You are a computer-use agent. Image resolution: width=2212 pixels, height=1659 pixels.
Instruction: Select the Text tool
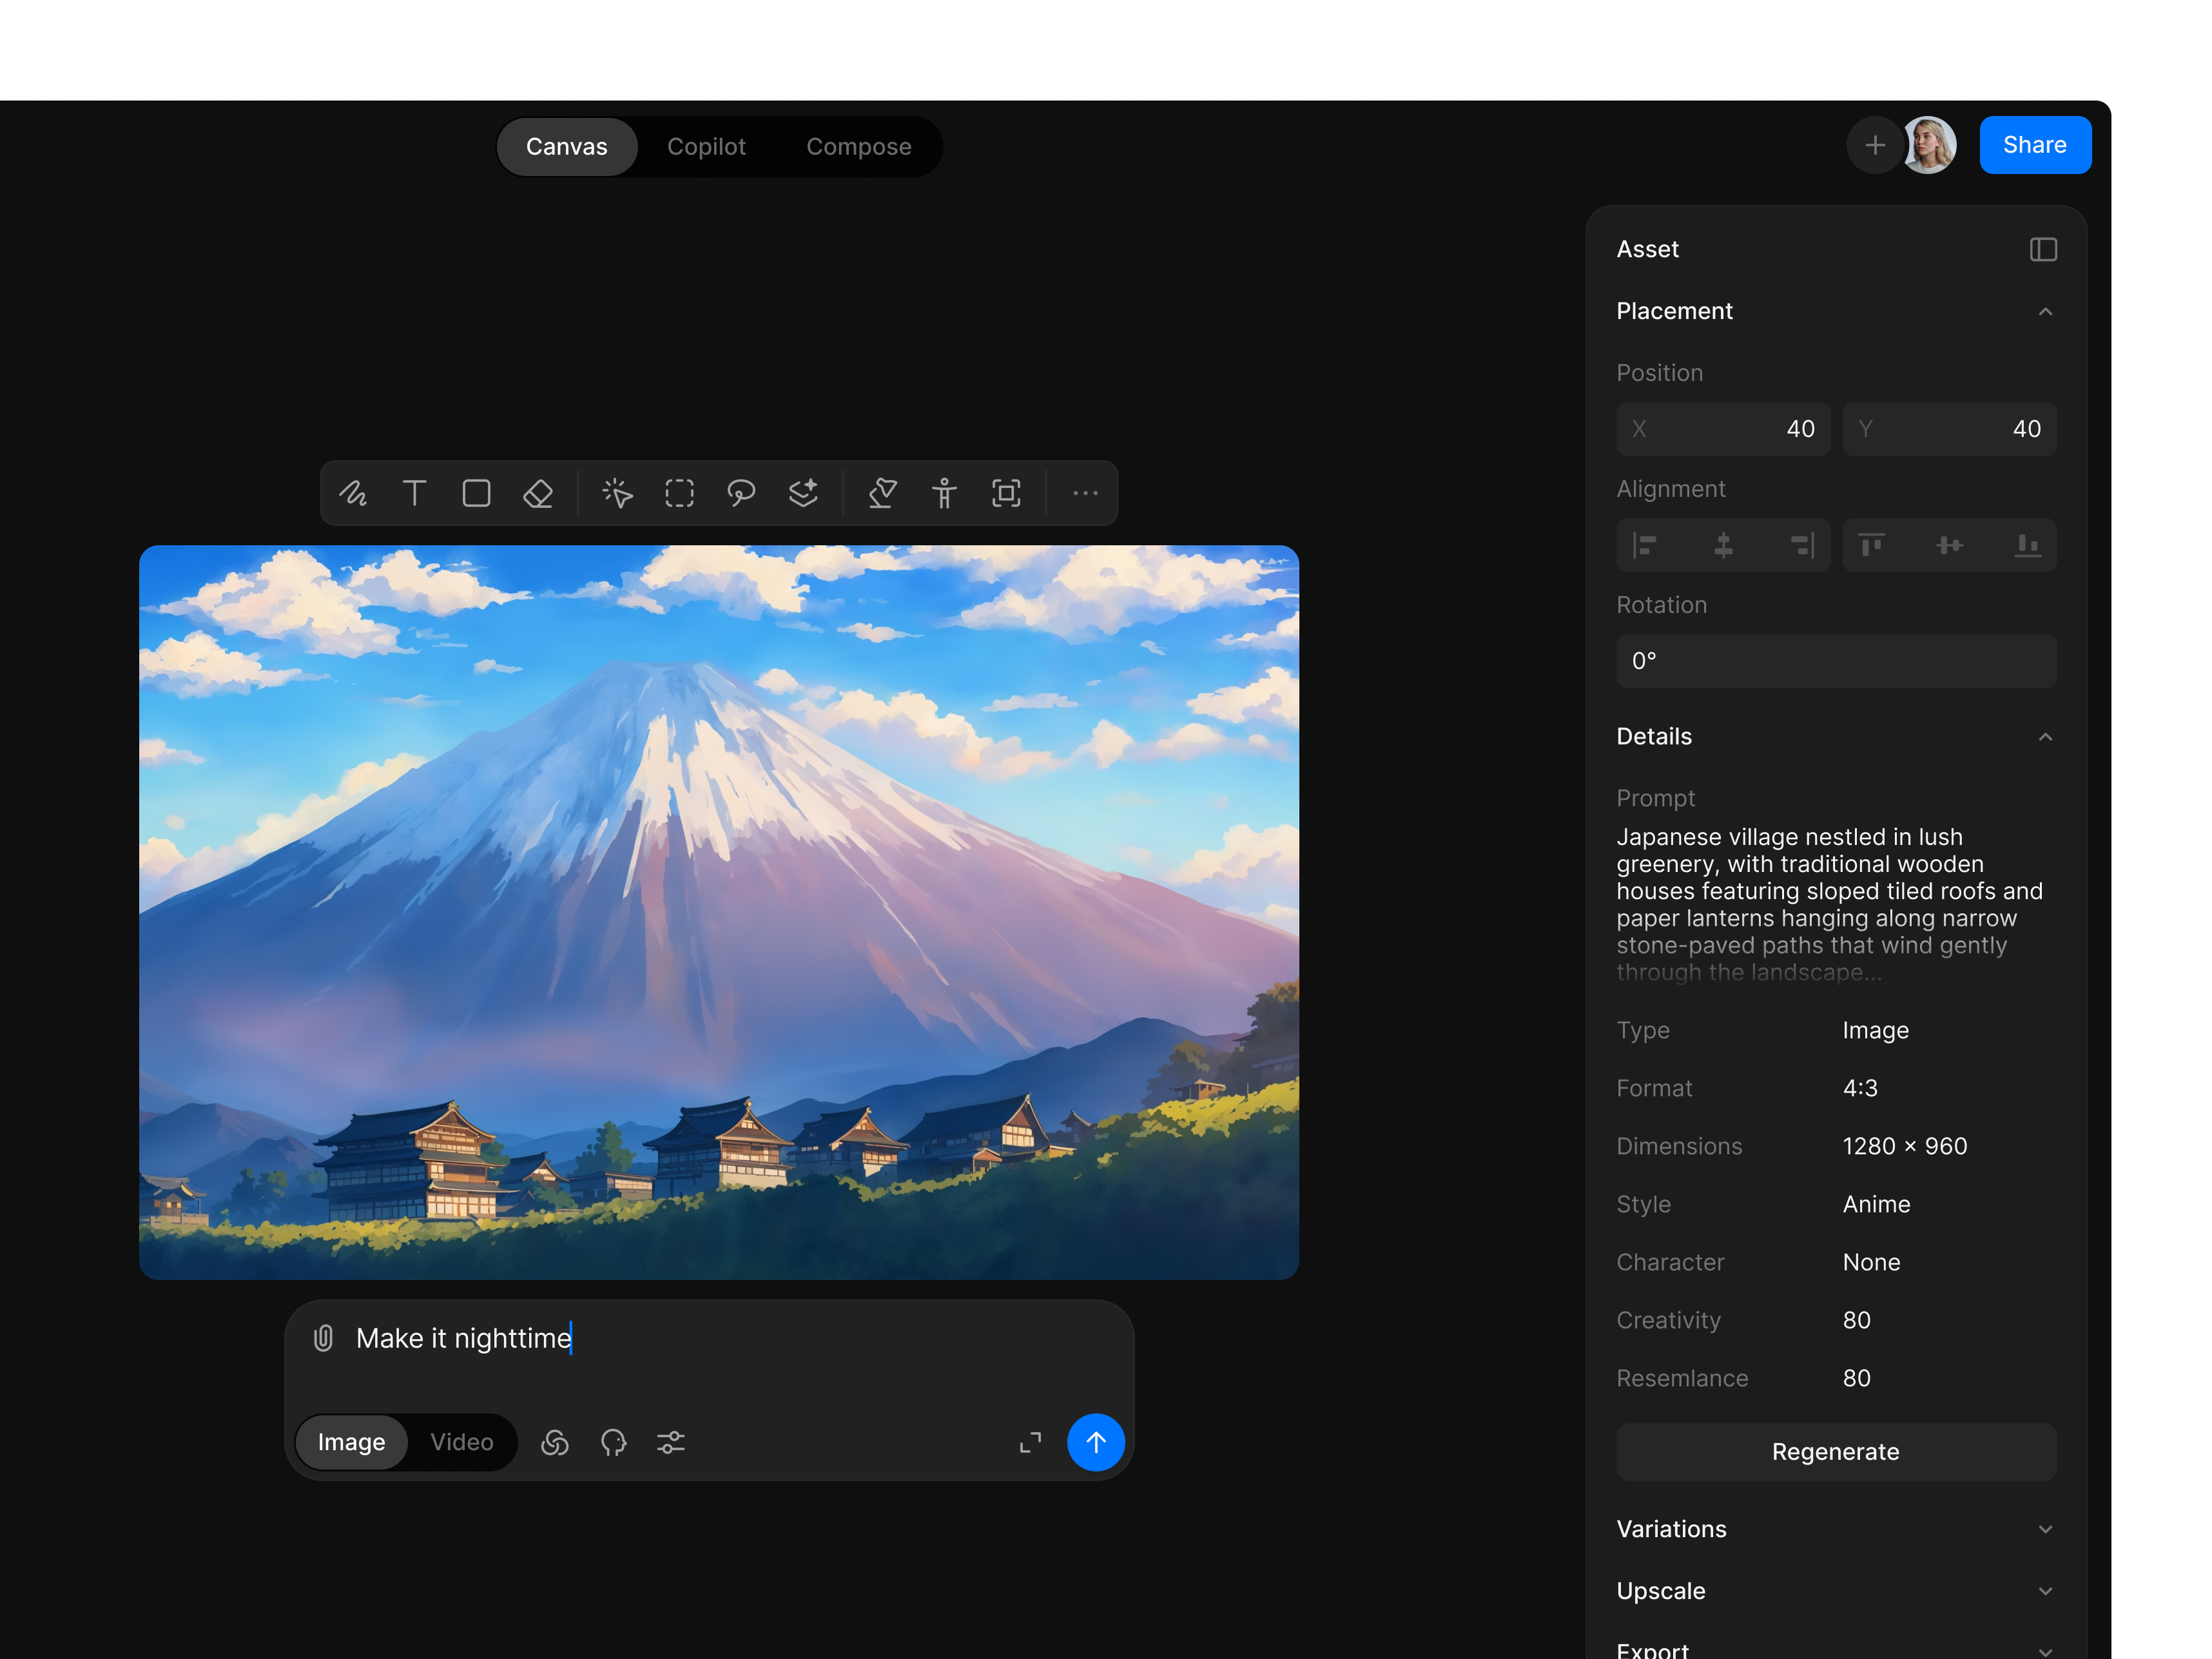click(416, 493)
